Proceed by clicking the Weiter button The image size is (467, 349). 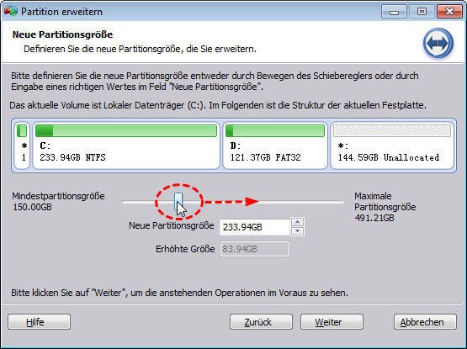click(332, 322)
